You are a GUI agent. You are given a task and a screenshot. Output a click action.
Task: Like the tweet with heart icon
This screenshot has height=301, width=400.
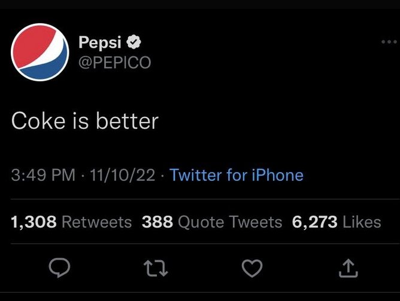252,268
